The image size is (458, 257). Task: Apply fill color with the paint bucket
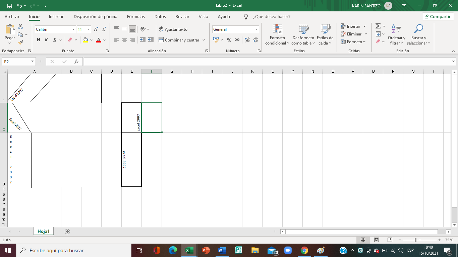pos(86,40)
